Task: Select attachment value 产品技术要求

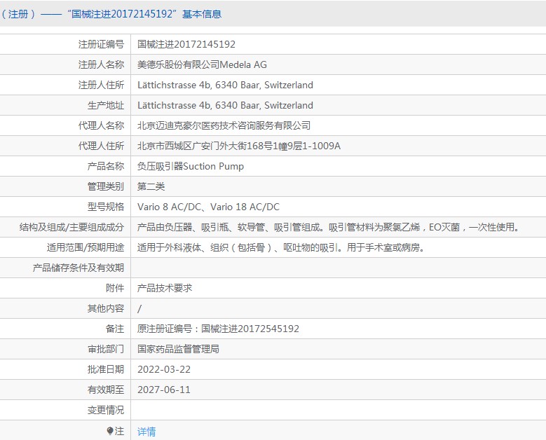Action: coord(165,288)
